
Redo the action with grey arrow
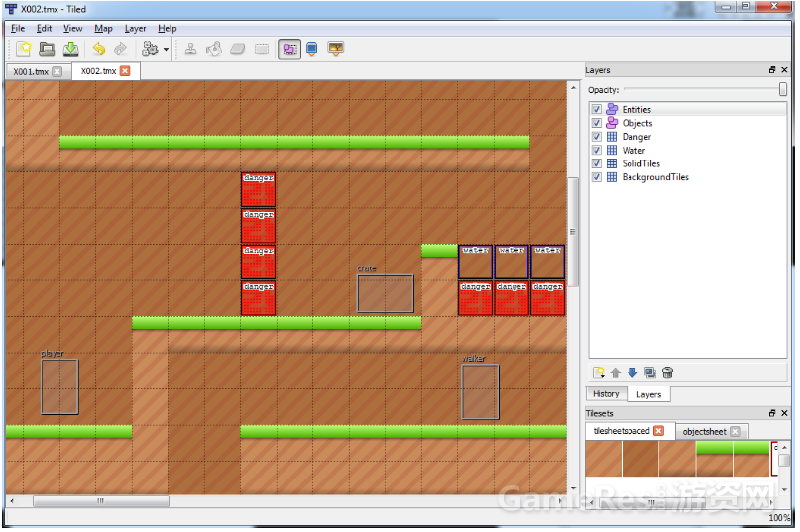pos(120,49)
